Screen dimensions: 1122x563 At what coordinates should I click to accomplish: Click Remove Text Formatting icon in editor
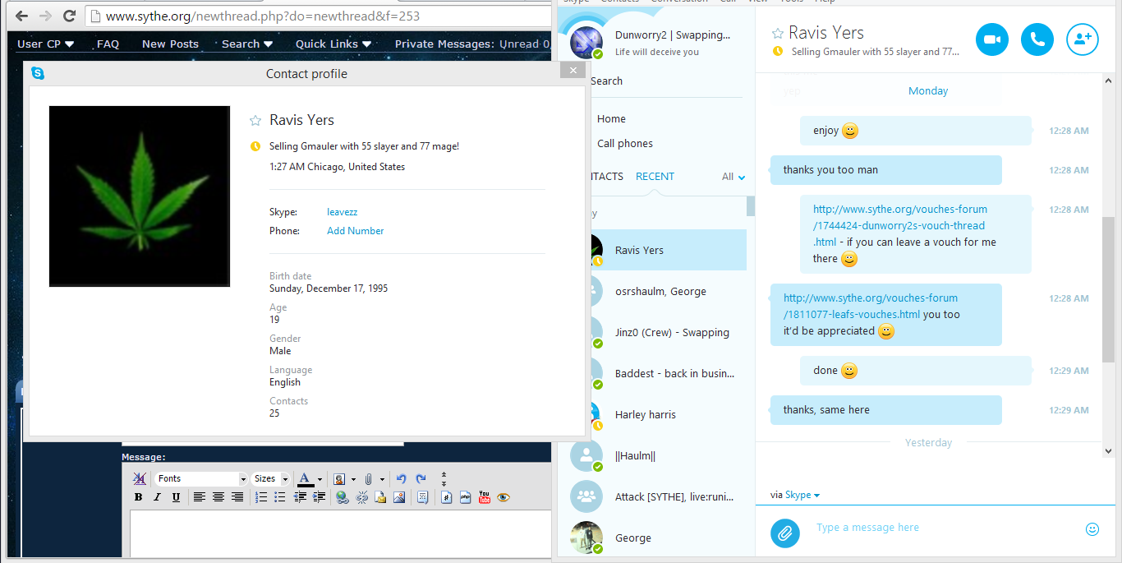click(x=139, y=478)
